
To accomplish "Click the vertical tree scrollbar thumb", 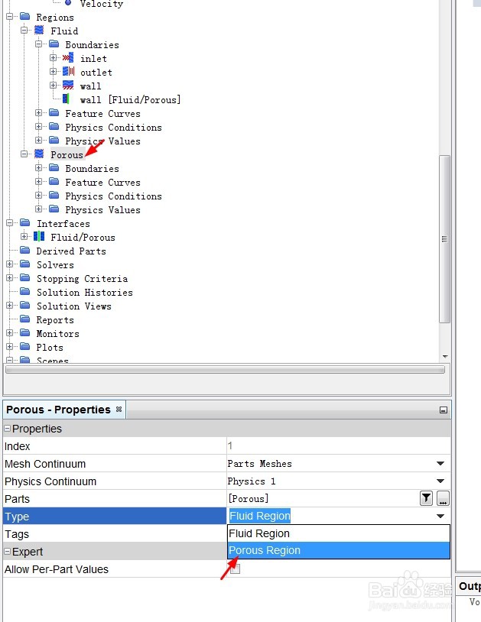I will point(444,239).
